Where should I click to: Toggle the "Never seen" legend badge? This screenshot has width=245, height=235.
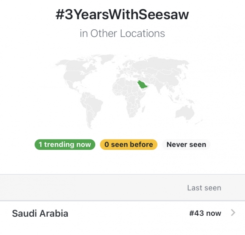click(x=186, y=145)
